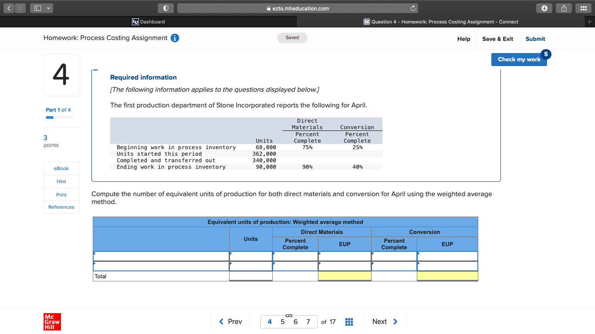Click the Next chevron arrow
This screenshot has width=595, height=334.
click(x=395, y=321)
